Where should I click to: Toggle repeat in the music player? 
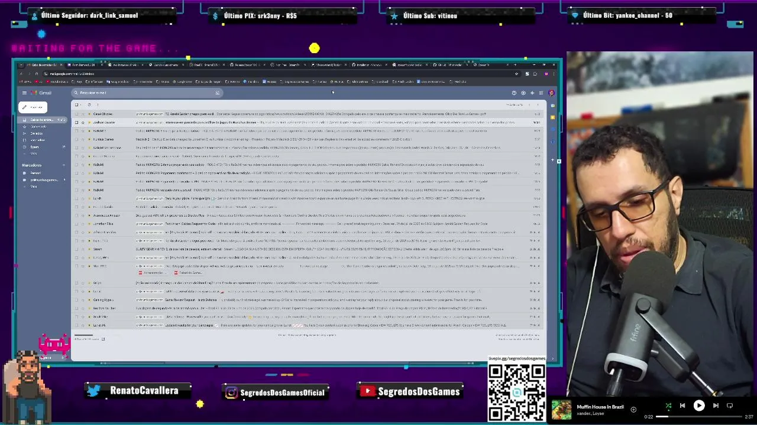[730, 406]
